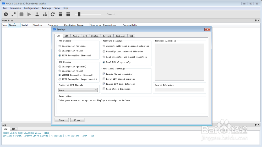Click the Search Libraries input field
The width and height of the screenshot is (262, 147).
pos(179,90)
